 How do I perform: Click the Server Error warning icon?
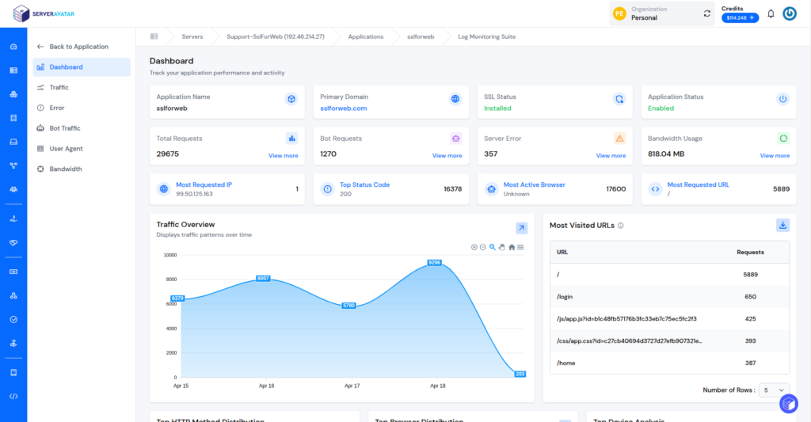[x=619, y=139]
